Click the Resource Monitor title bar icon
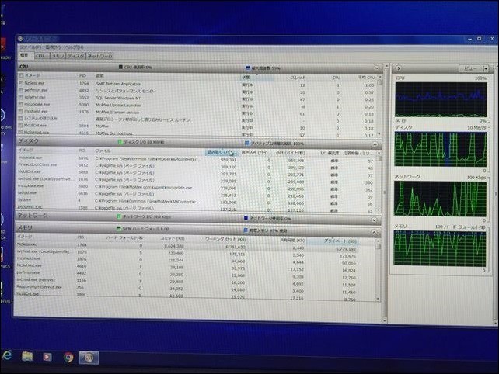The image size is (499, 374). 21,39
